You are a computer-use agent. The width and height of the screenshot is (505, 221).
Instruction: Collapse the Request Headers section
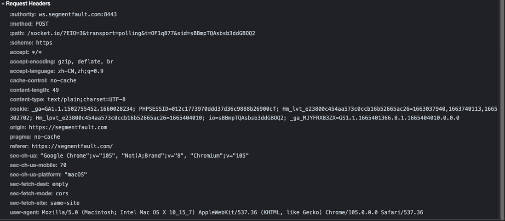(x=3, y=4)
